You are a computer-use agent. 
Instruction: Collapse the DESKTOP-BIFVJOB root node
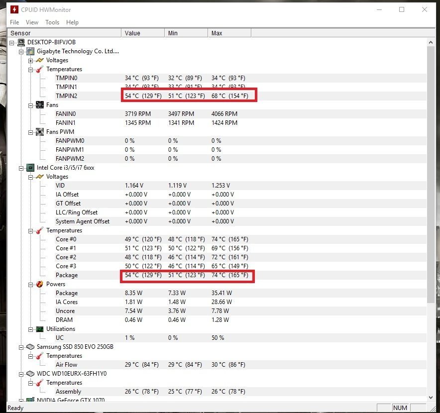(11, 43)
